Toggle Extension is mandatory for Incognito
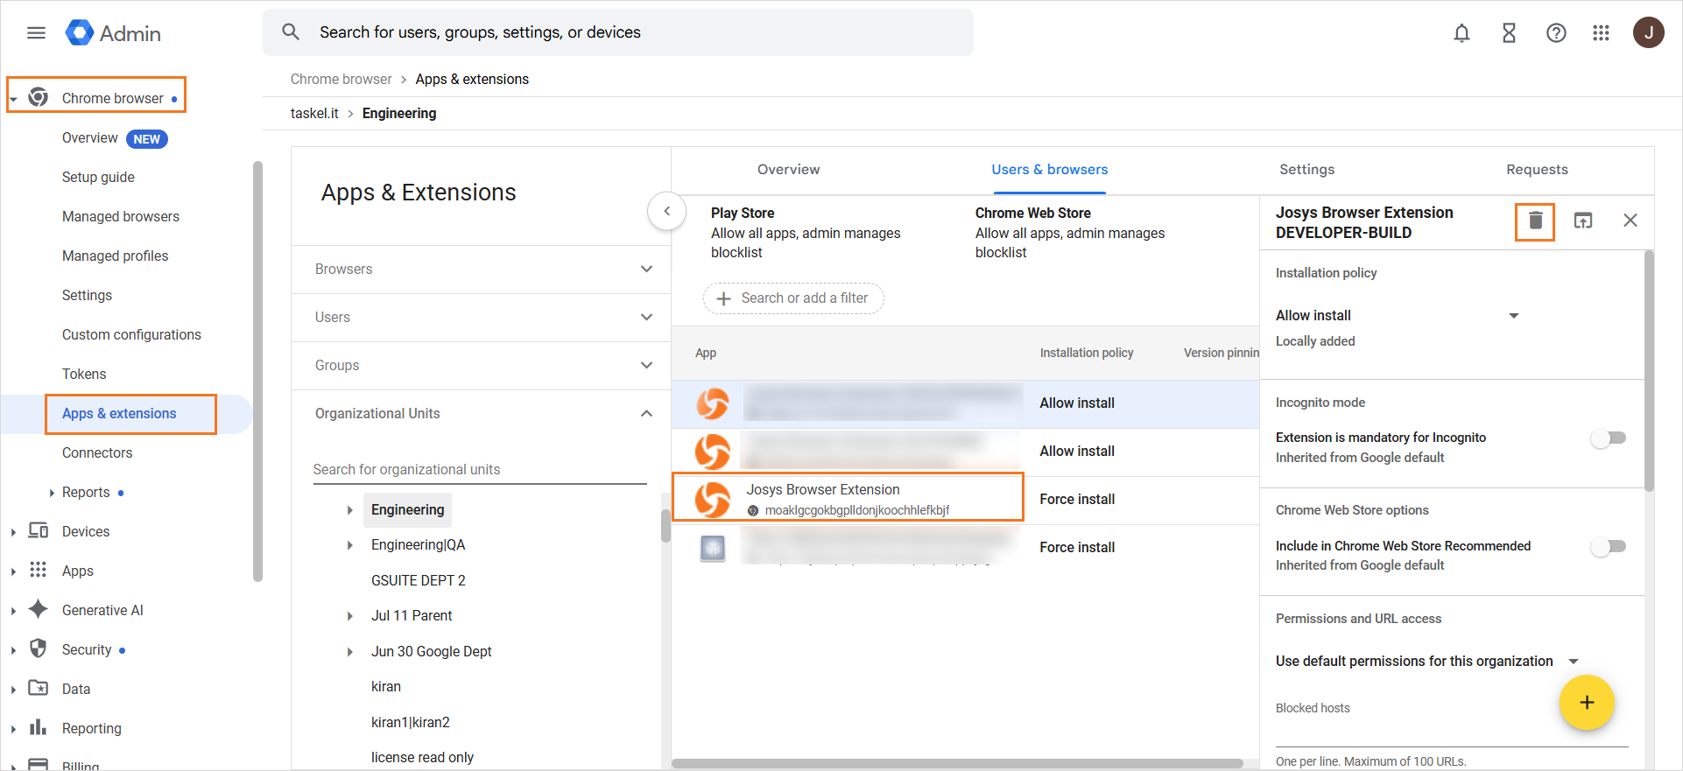Image resolution: width=1683 pixels, height=771 pixels. point(1609,438)
